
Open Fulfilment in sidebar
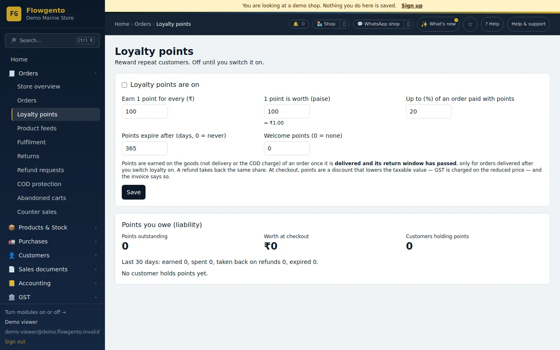56,142
